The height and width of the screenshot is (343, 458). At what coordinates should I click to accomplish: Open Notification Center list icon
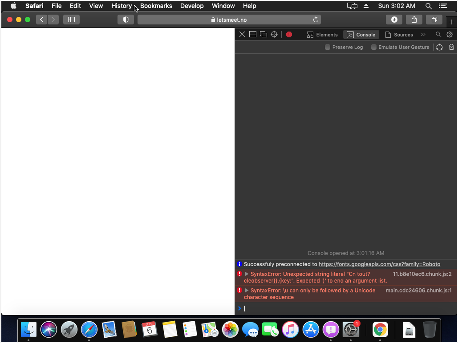(443, 6)
